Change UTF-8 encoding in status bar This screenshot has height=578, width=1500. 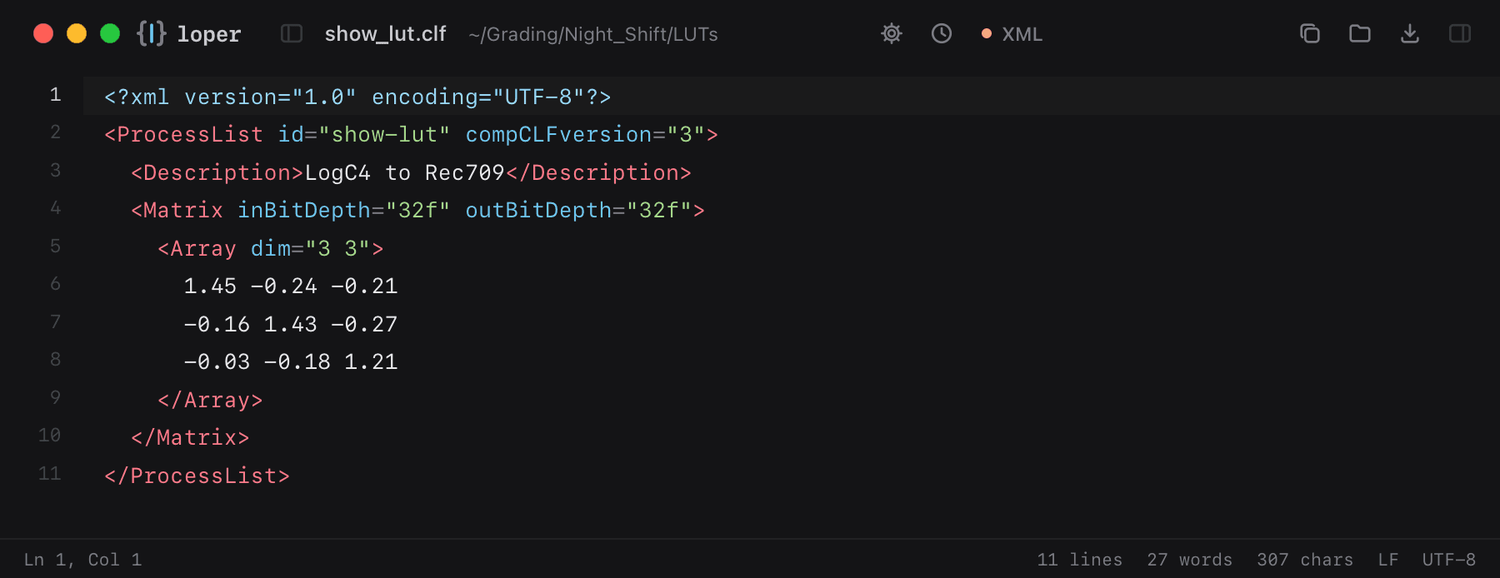(x=1449, y=560)
